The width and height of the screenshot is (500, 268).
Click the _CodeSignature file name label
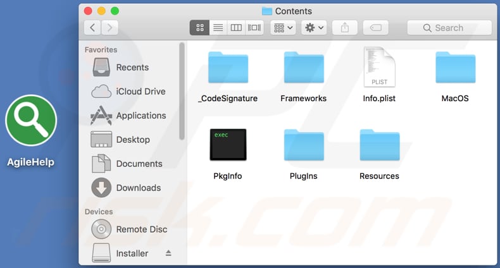(x=228, y=99)
